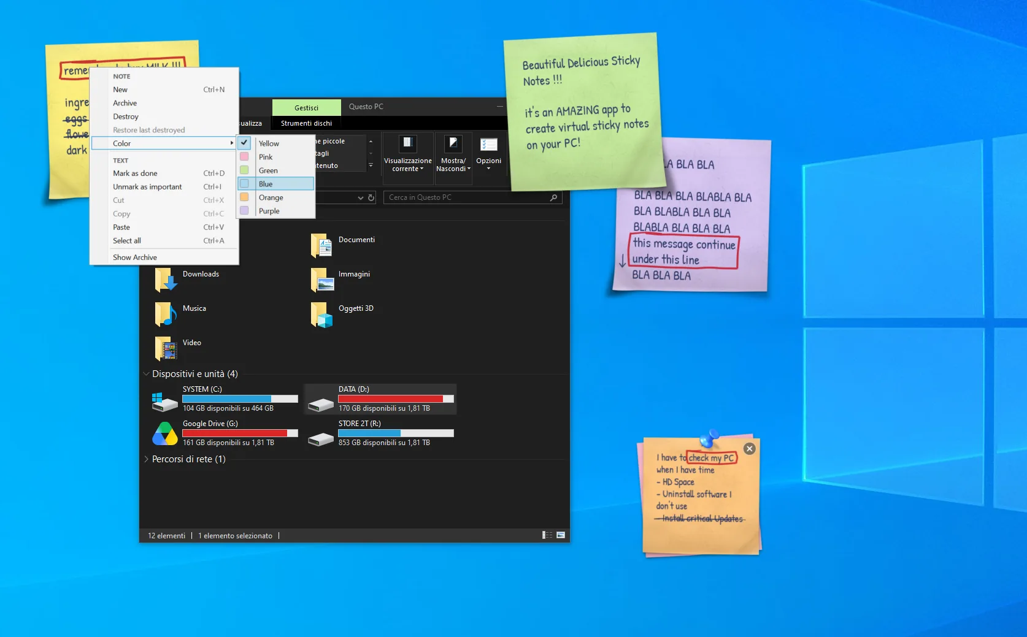Open the Gestisci ribbon tab
The width and height of the screenshot is (1027, 637).
306,107
